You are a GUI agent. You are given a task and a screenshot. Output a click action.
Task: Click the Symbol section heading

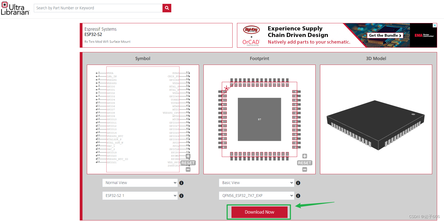tap(143, 58)
